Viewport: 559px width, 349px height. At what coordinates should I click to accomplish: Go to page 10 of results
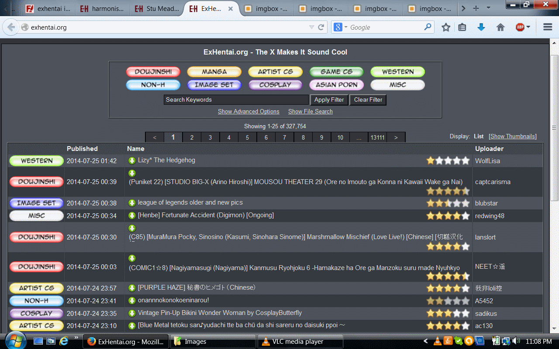click(340, 137)
